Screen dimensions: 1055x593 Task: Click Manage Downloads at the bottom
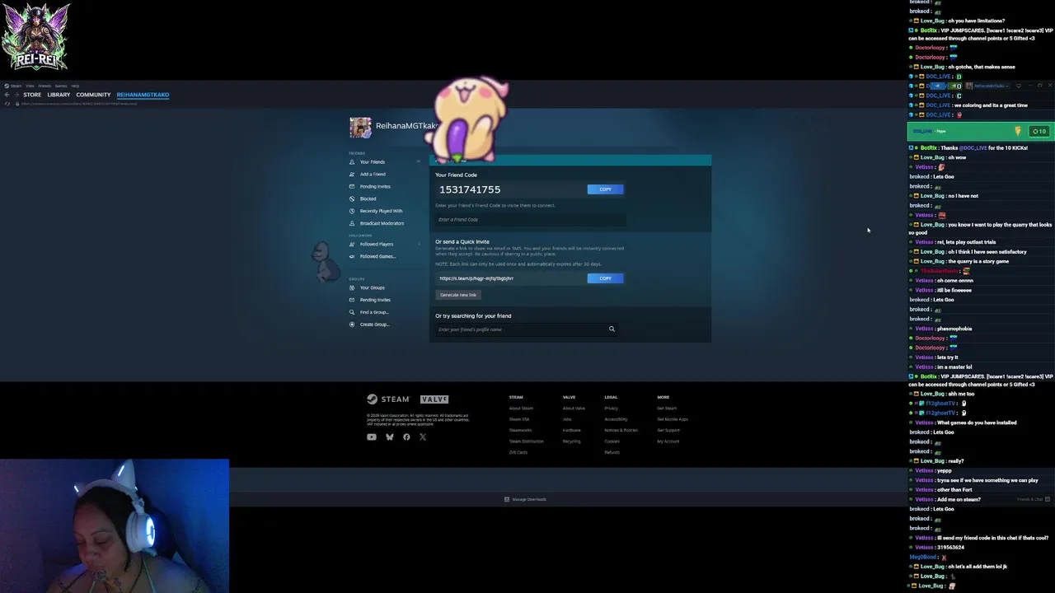click(525, 499)
